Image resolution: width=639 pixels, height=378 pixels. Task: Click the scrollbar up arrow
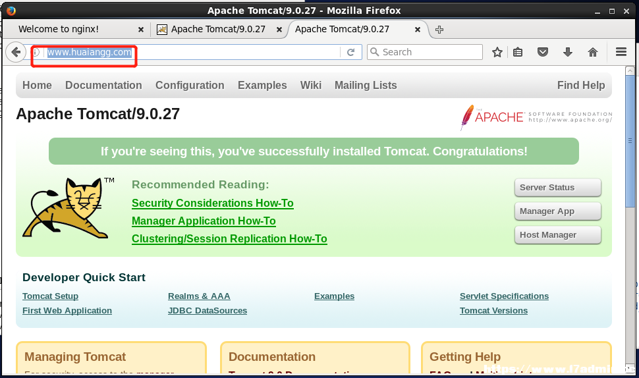click(630, 71)
